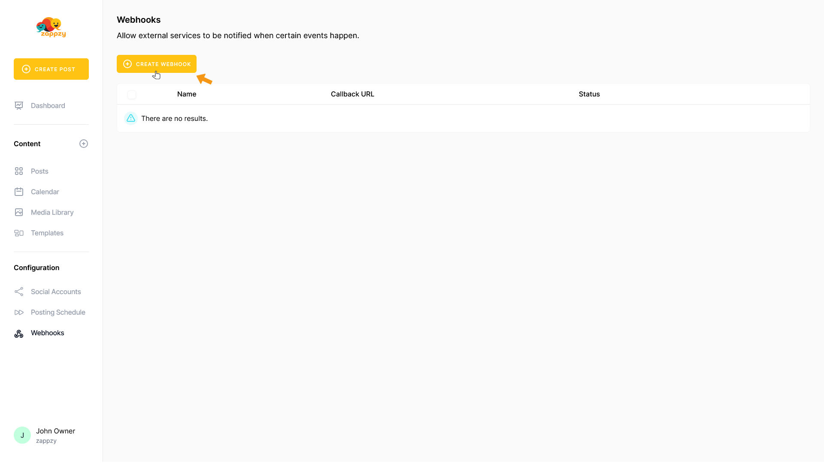Open the Webhooks menu item
824x463 pixels.
point(47,333)
